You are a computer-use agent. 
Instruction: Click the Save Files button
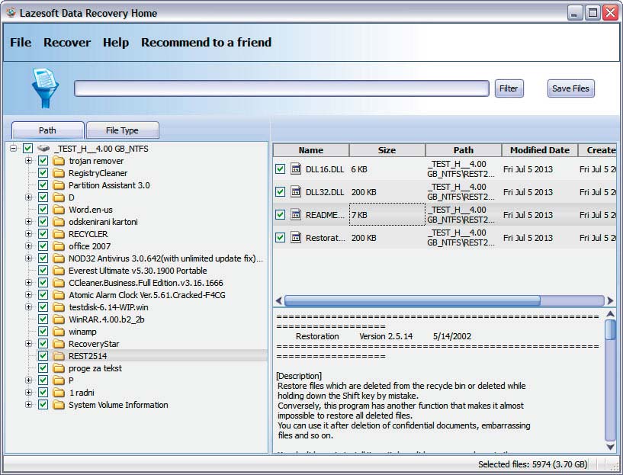pyautogui.click(x=570, y=88)
